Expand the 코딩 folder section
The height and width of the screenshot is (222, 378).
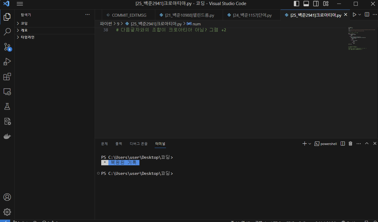point(55,23)
